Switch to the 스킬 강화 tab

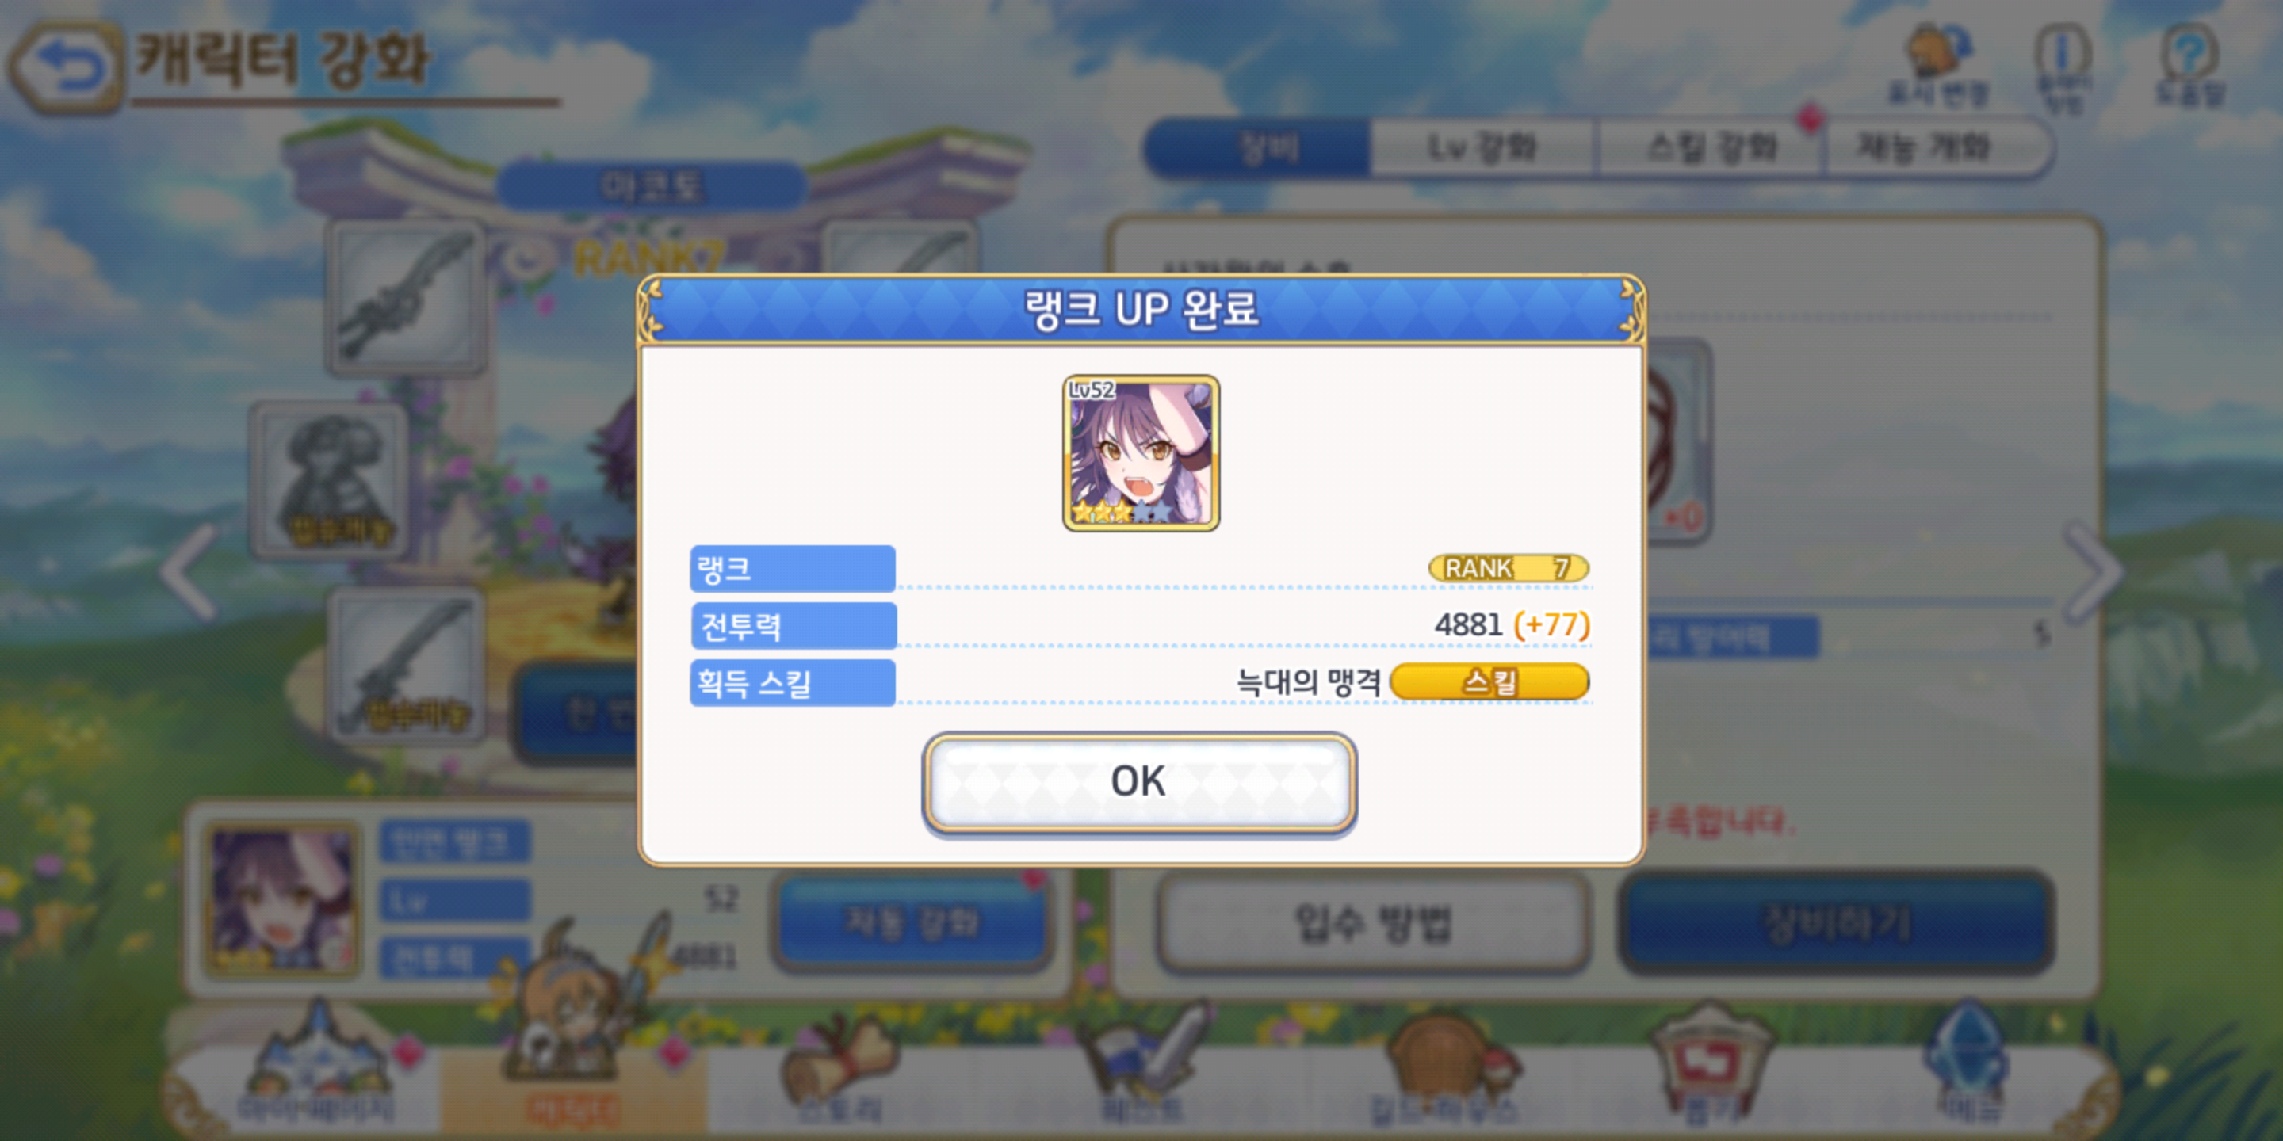point(1711,147)
